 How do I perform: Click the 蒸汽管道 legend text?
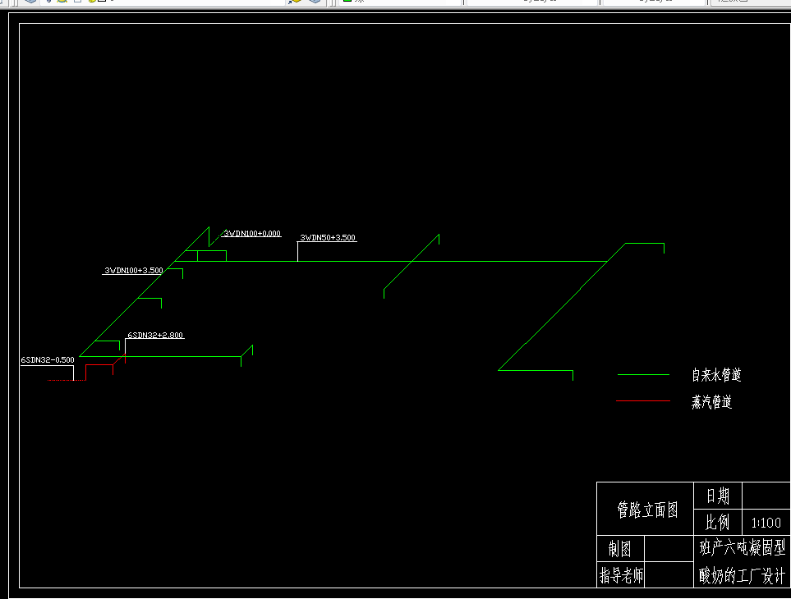(x=712, y=401)
